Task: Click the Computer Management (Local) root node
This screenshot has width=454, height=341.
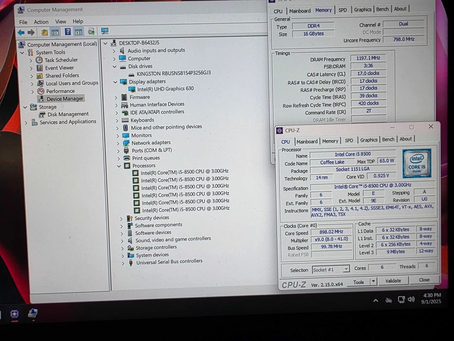Action: pos(62,44)
